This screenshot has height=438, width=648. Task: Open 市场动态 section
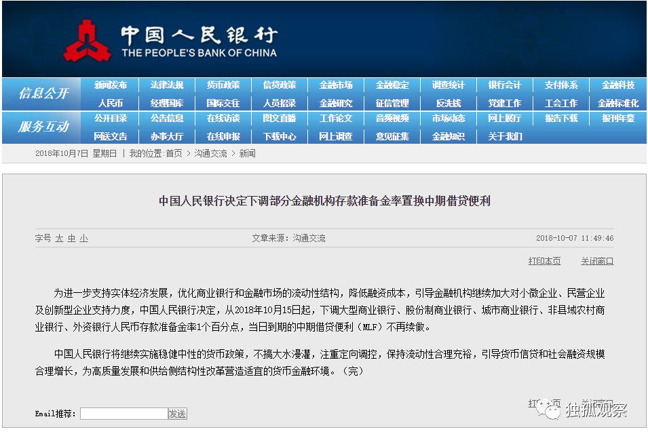pos(449,119)
